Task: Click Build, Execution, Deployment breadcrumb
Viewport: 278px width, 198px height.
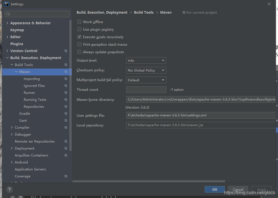Action: tap(102, 13)
